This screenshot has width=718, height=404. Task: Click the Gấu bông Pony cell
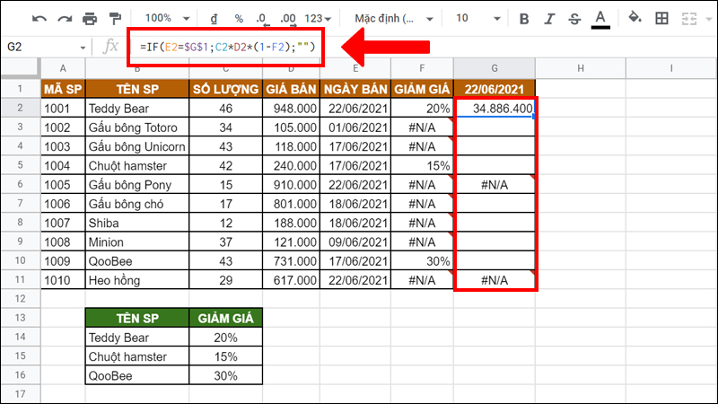(x=137, y=185)
